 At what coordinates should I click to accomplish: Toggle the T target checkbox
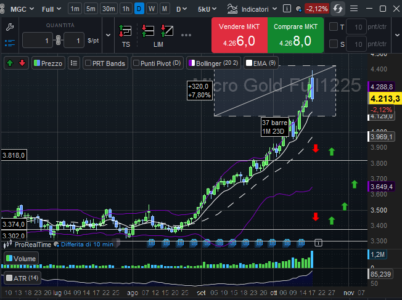coord(334,26)
